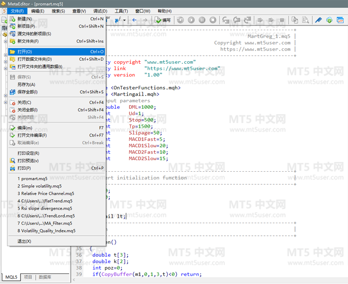Open recent file 3 Relative Price Channel.mq5
The width and height of the screenshot is (348, 284).
tap(57, 194)
